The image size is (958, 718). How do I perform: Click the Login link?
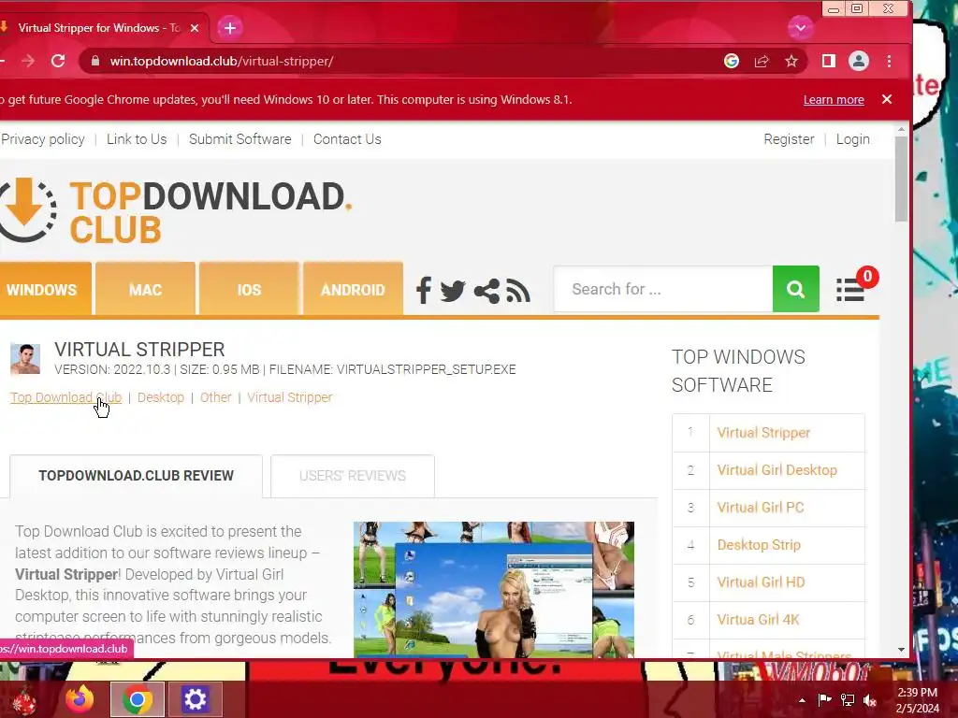pos(853,139)
